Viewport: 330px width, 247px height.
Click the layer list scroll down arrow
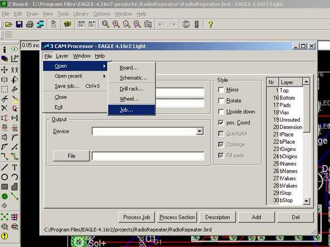pyautogui.click(x=306, y=201)
